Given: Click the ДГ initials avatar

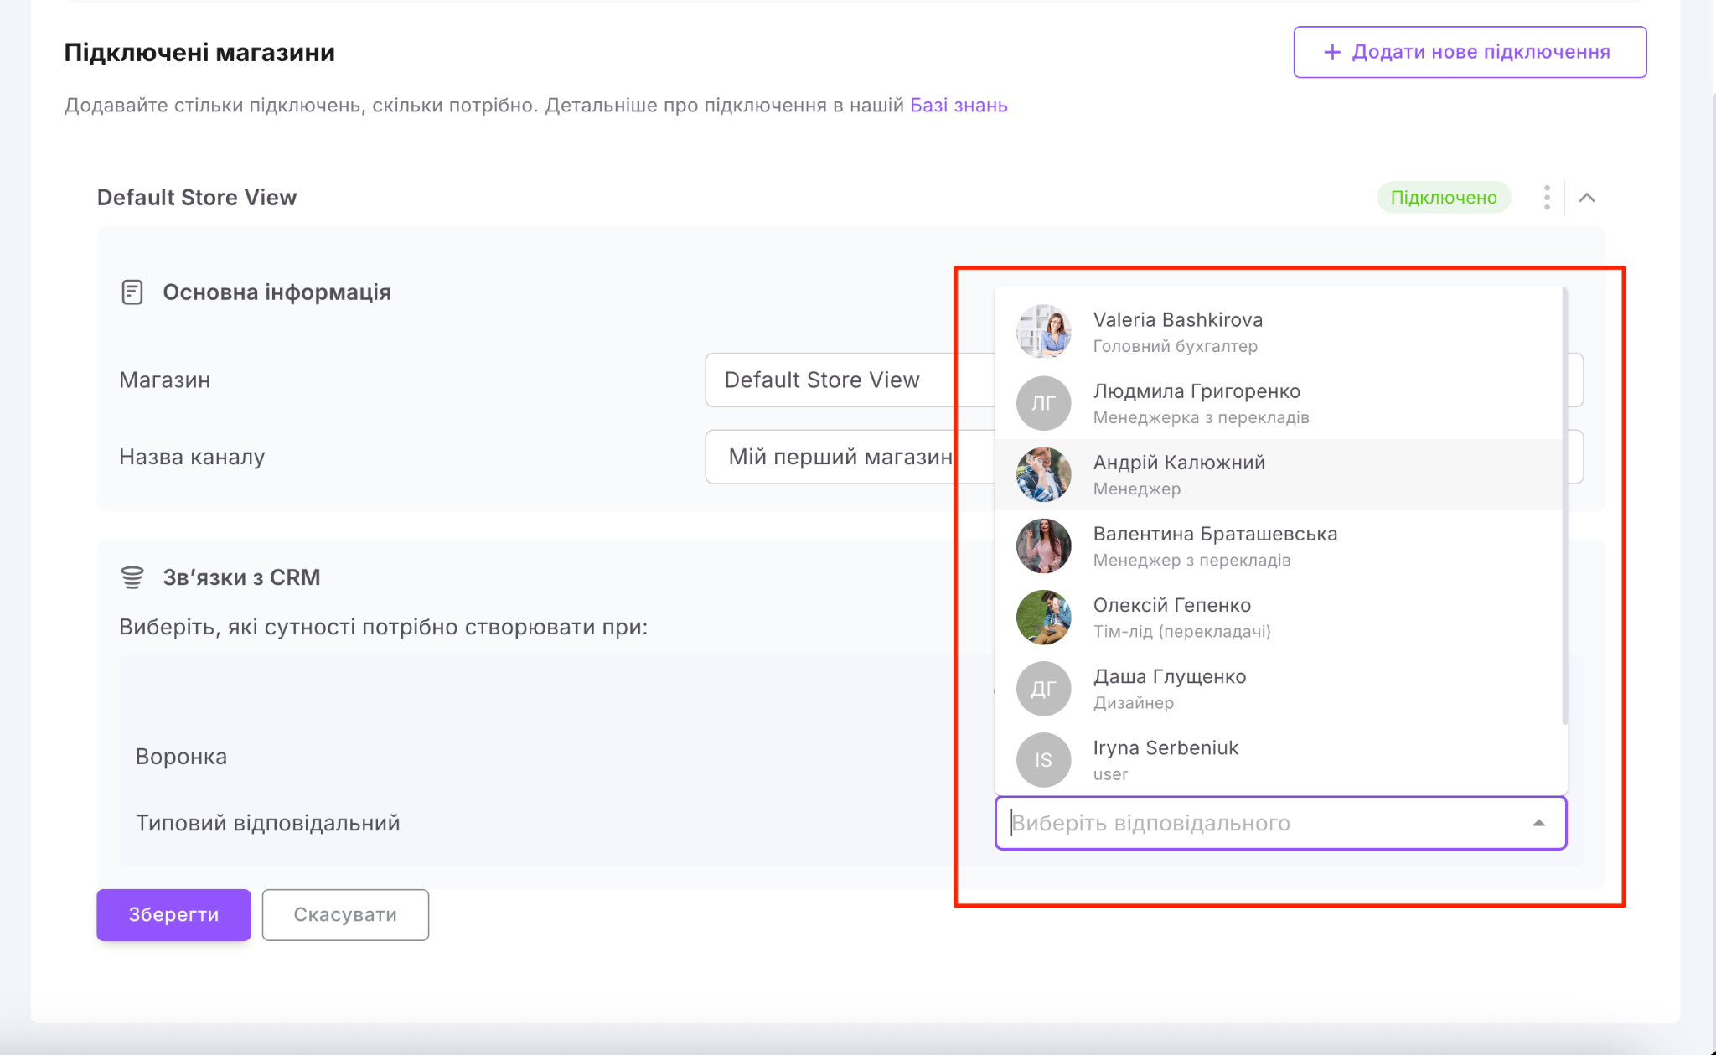Looking at the screenshot, I should click(1043, 688).
